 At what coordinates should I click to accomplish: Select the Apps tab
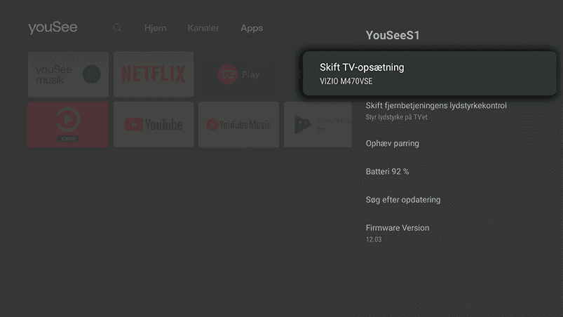tap(252, 28)
